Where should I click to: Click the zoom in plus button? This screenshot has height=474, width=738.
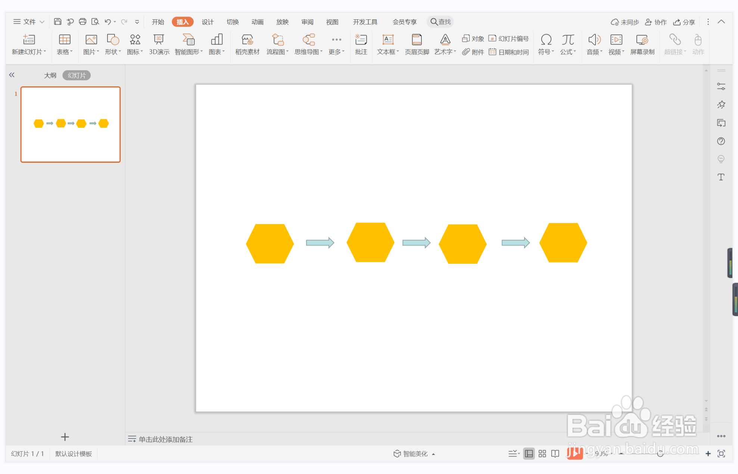click(x=708, y=453)
